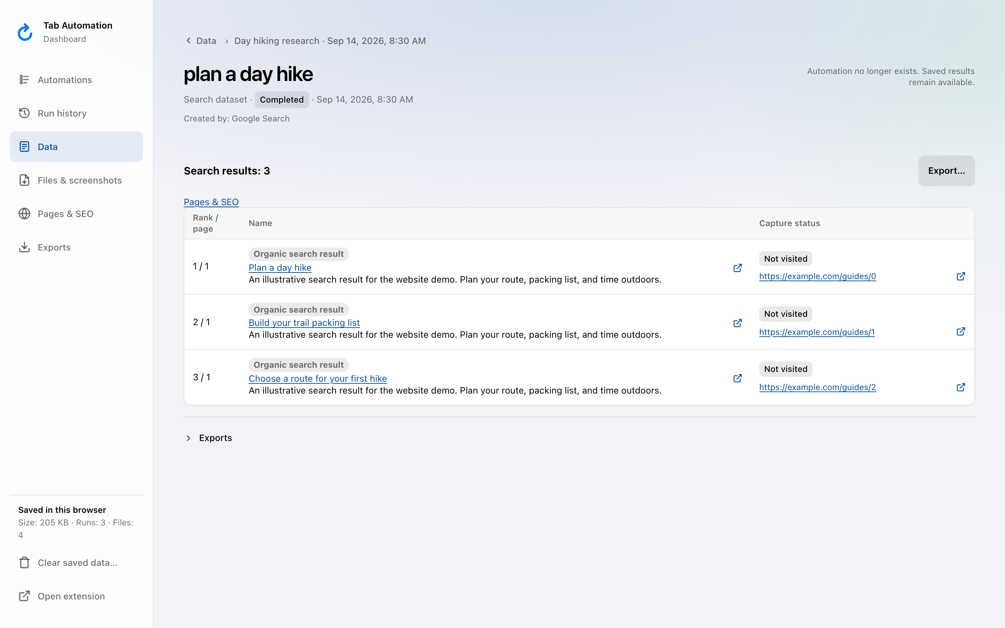Expand the Exports section chevron

pos(188,438)
